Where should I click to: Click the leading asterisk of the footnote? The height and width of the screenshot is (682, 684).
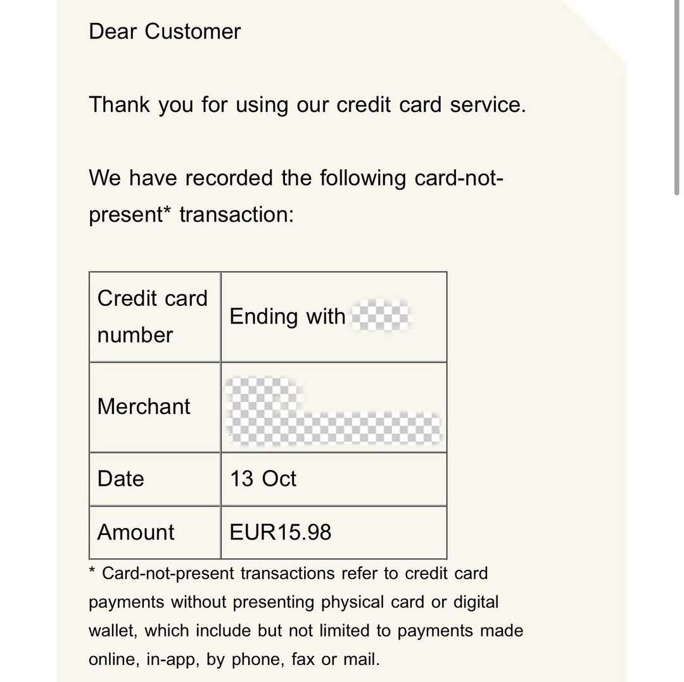click(92, 573)
